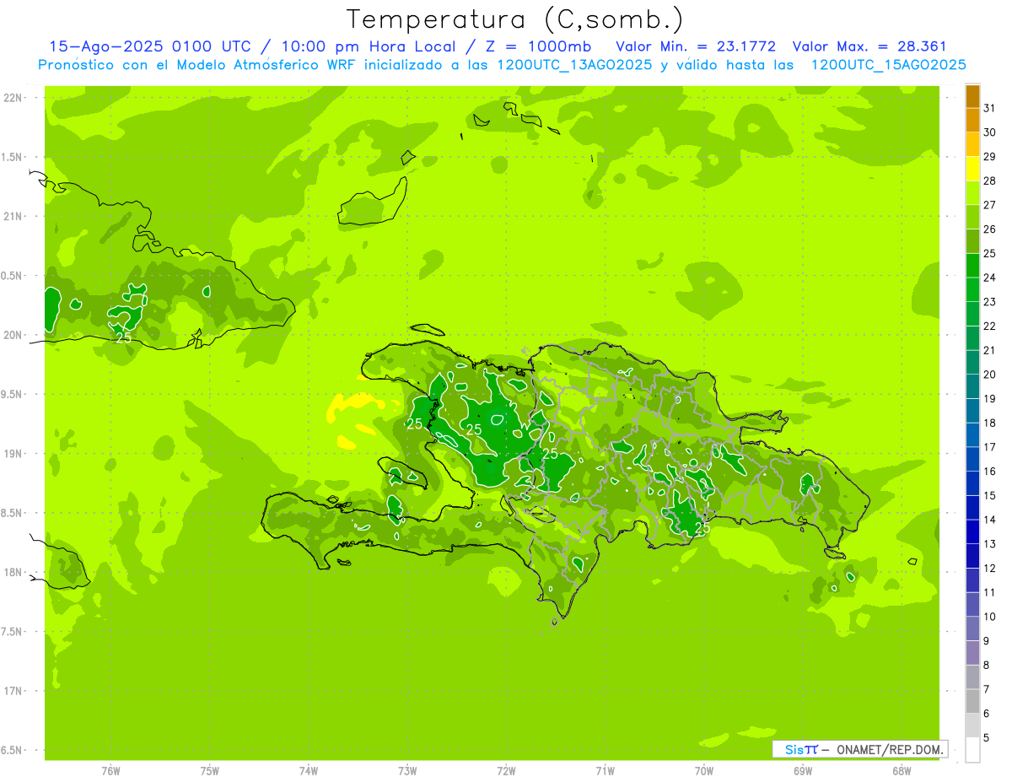Click the '69W' longitude label

803,771
